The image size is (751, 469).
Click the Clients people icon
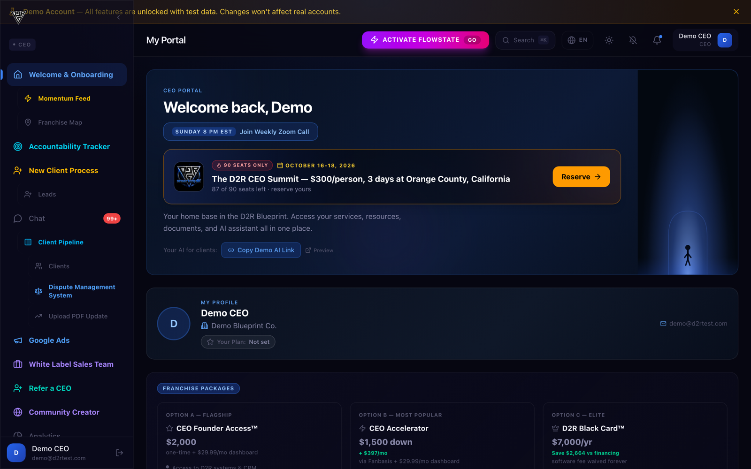(38, 266)
